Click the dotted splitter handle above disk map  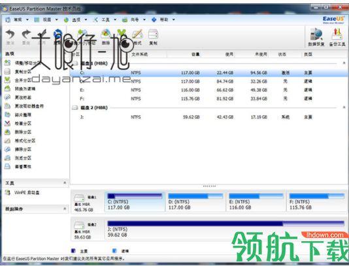point(209,186)
